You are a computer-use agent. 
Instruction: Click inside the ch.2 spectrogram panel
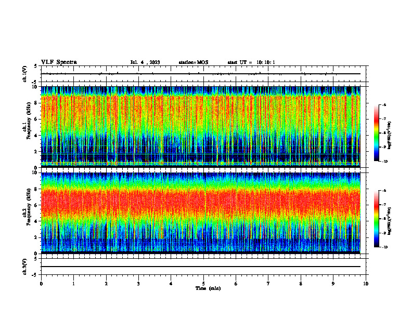[201, 213]
